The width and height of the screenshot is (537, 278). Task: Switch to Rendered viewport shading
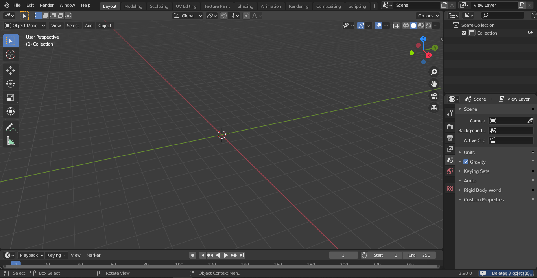[428, 26]
